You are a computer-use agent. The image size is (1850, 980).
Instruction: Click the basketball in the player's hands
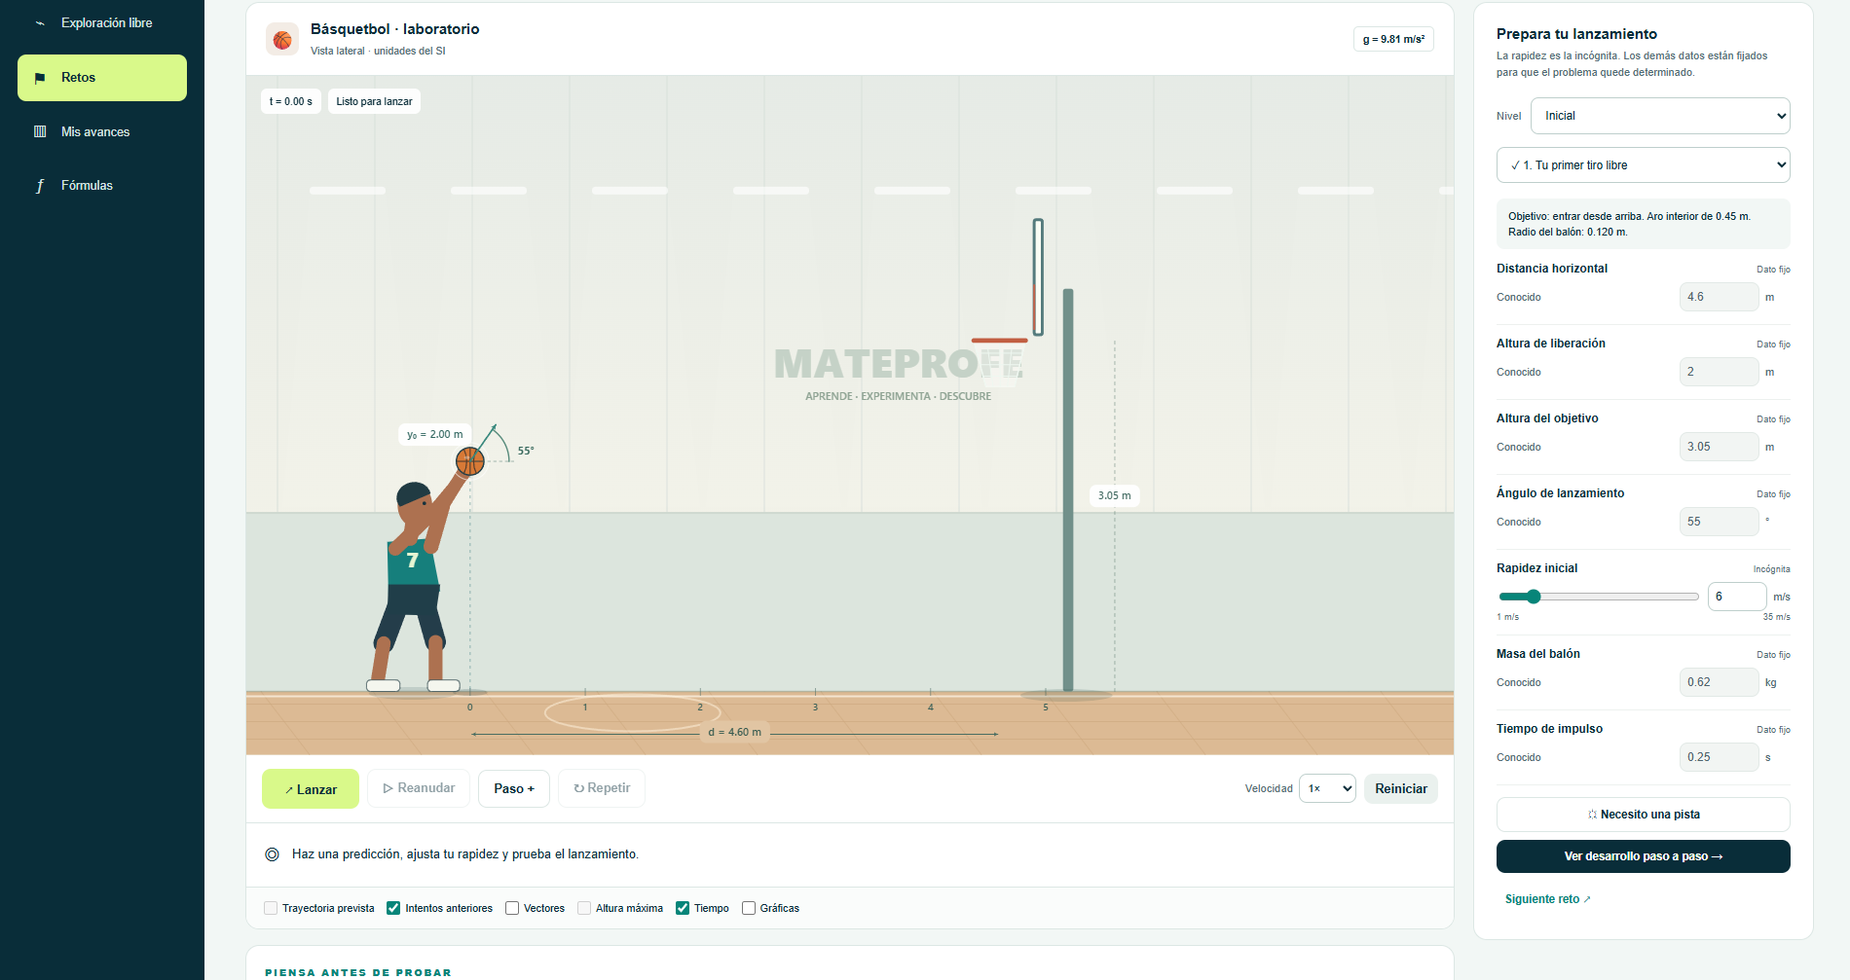click(470, 461)
